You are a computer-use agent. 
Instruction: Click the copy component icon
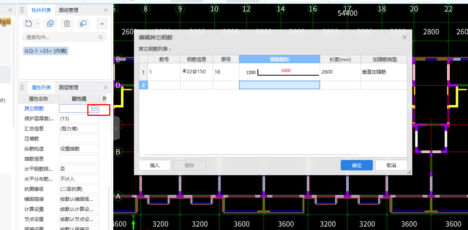pos(50,24)
